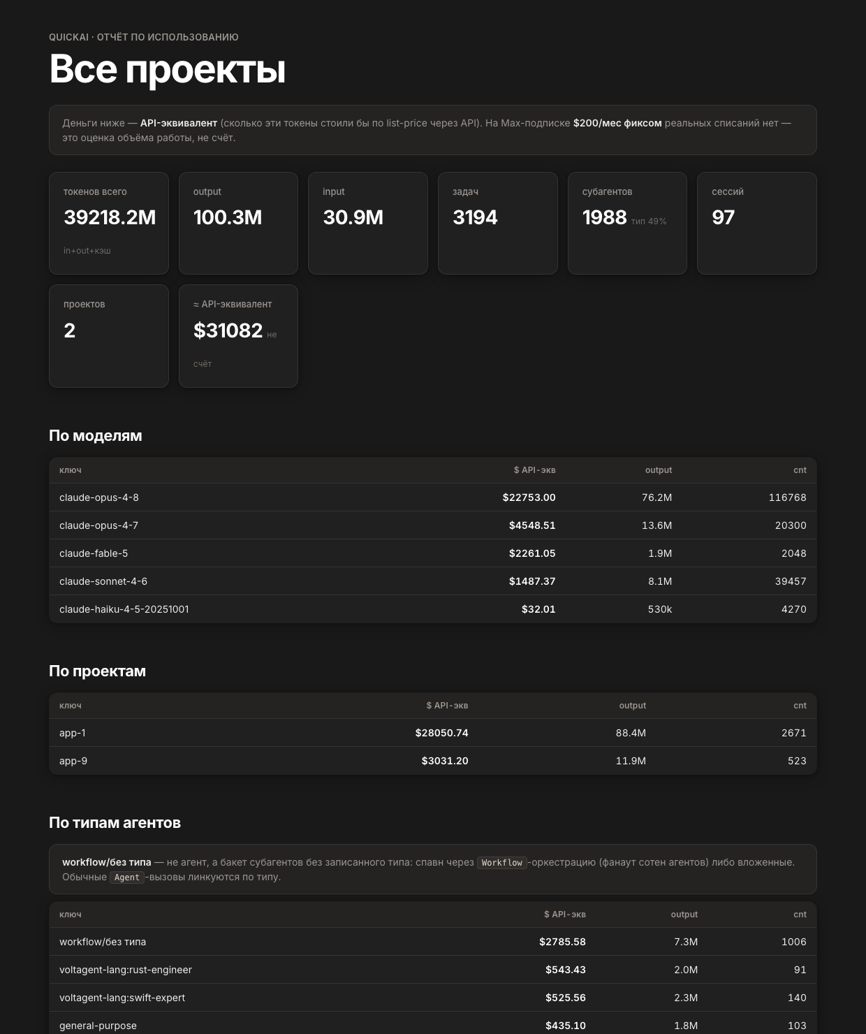
Task: Click the 116768 count cell
Action: tap(787, 497)
